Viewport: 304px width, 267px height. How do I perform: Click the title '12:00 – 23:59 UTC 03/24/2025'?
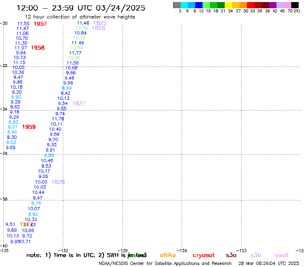pos(81,8)
